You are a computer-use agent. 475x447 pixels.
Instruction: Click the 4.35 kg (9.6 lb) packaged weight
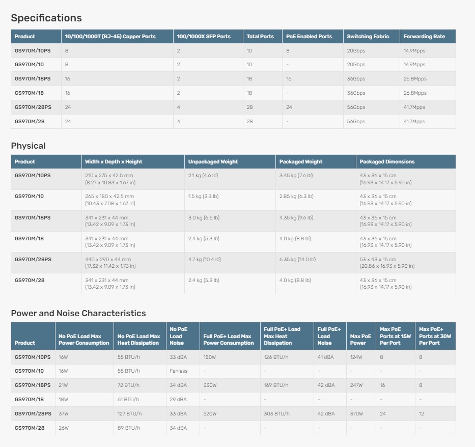coord(296,217)
